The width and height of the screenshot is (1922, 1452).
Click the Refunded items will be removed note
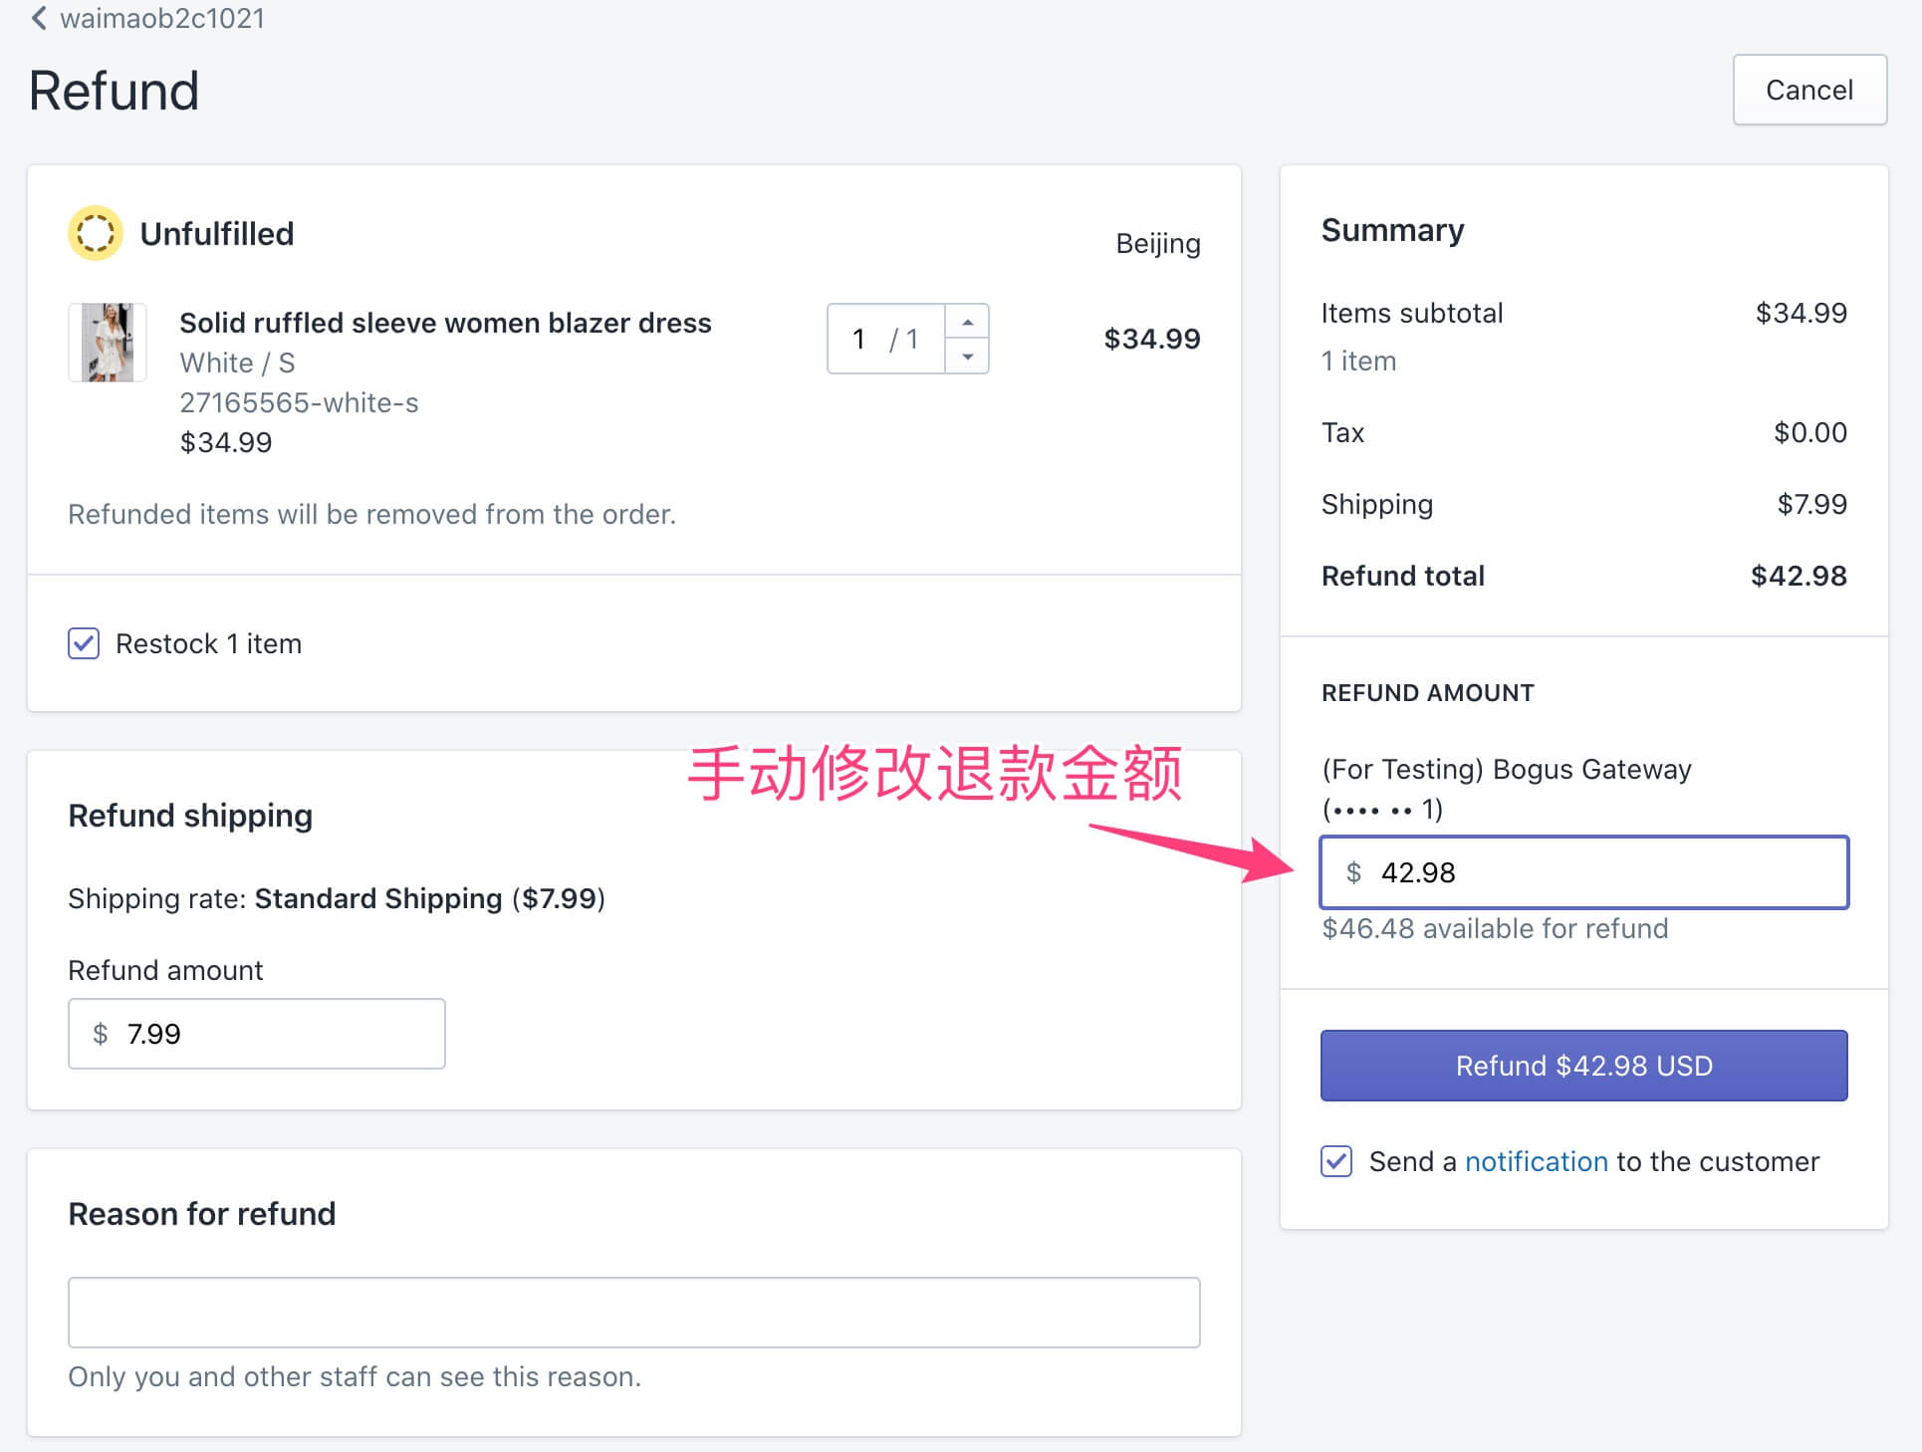click(x=371, y=514)
